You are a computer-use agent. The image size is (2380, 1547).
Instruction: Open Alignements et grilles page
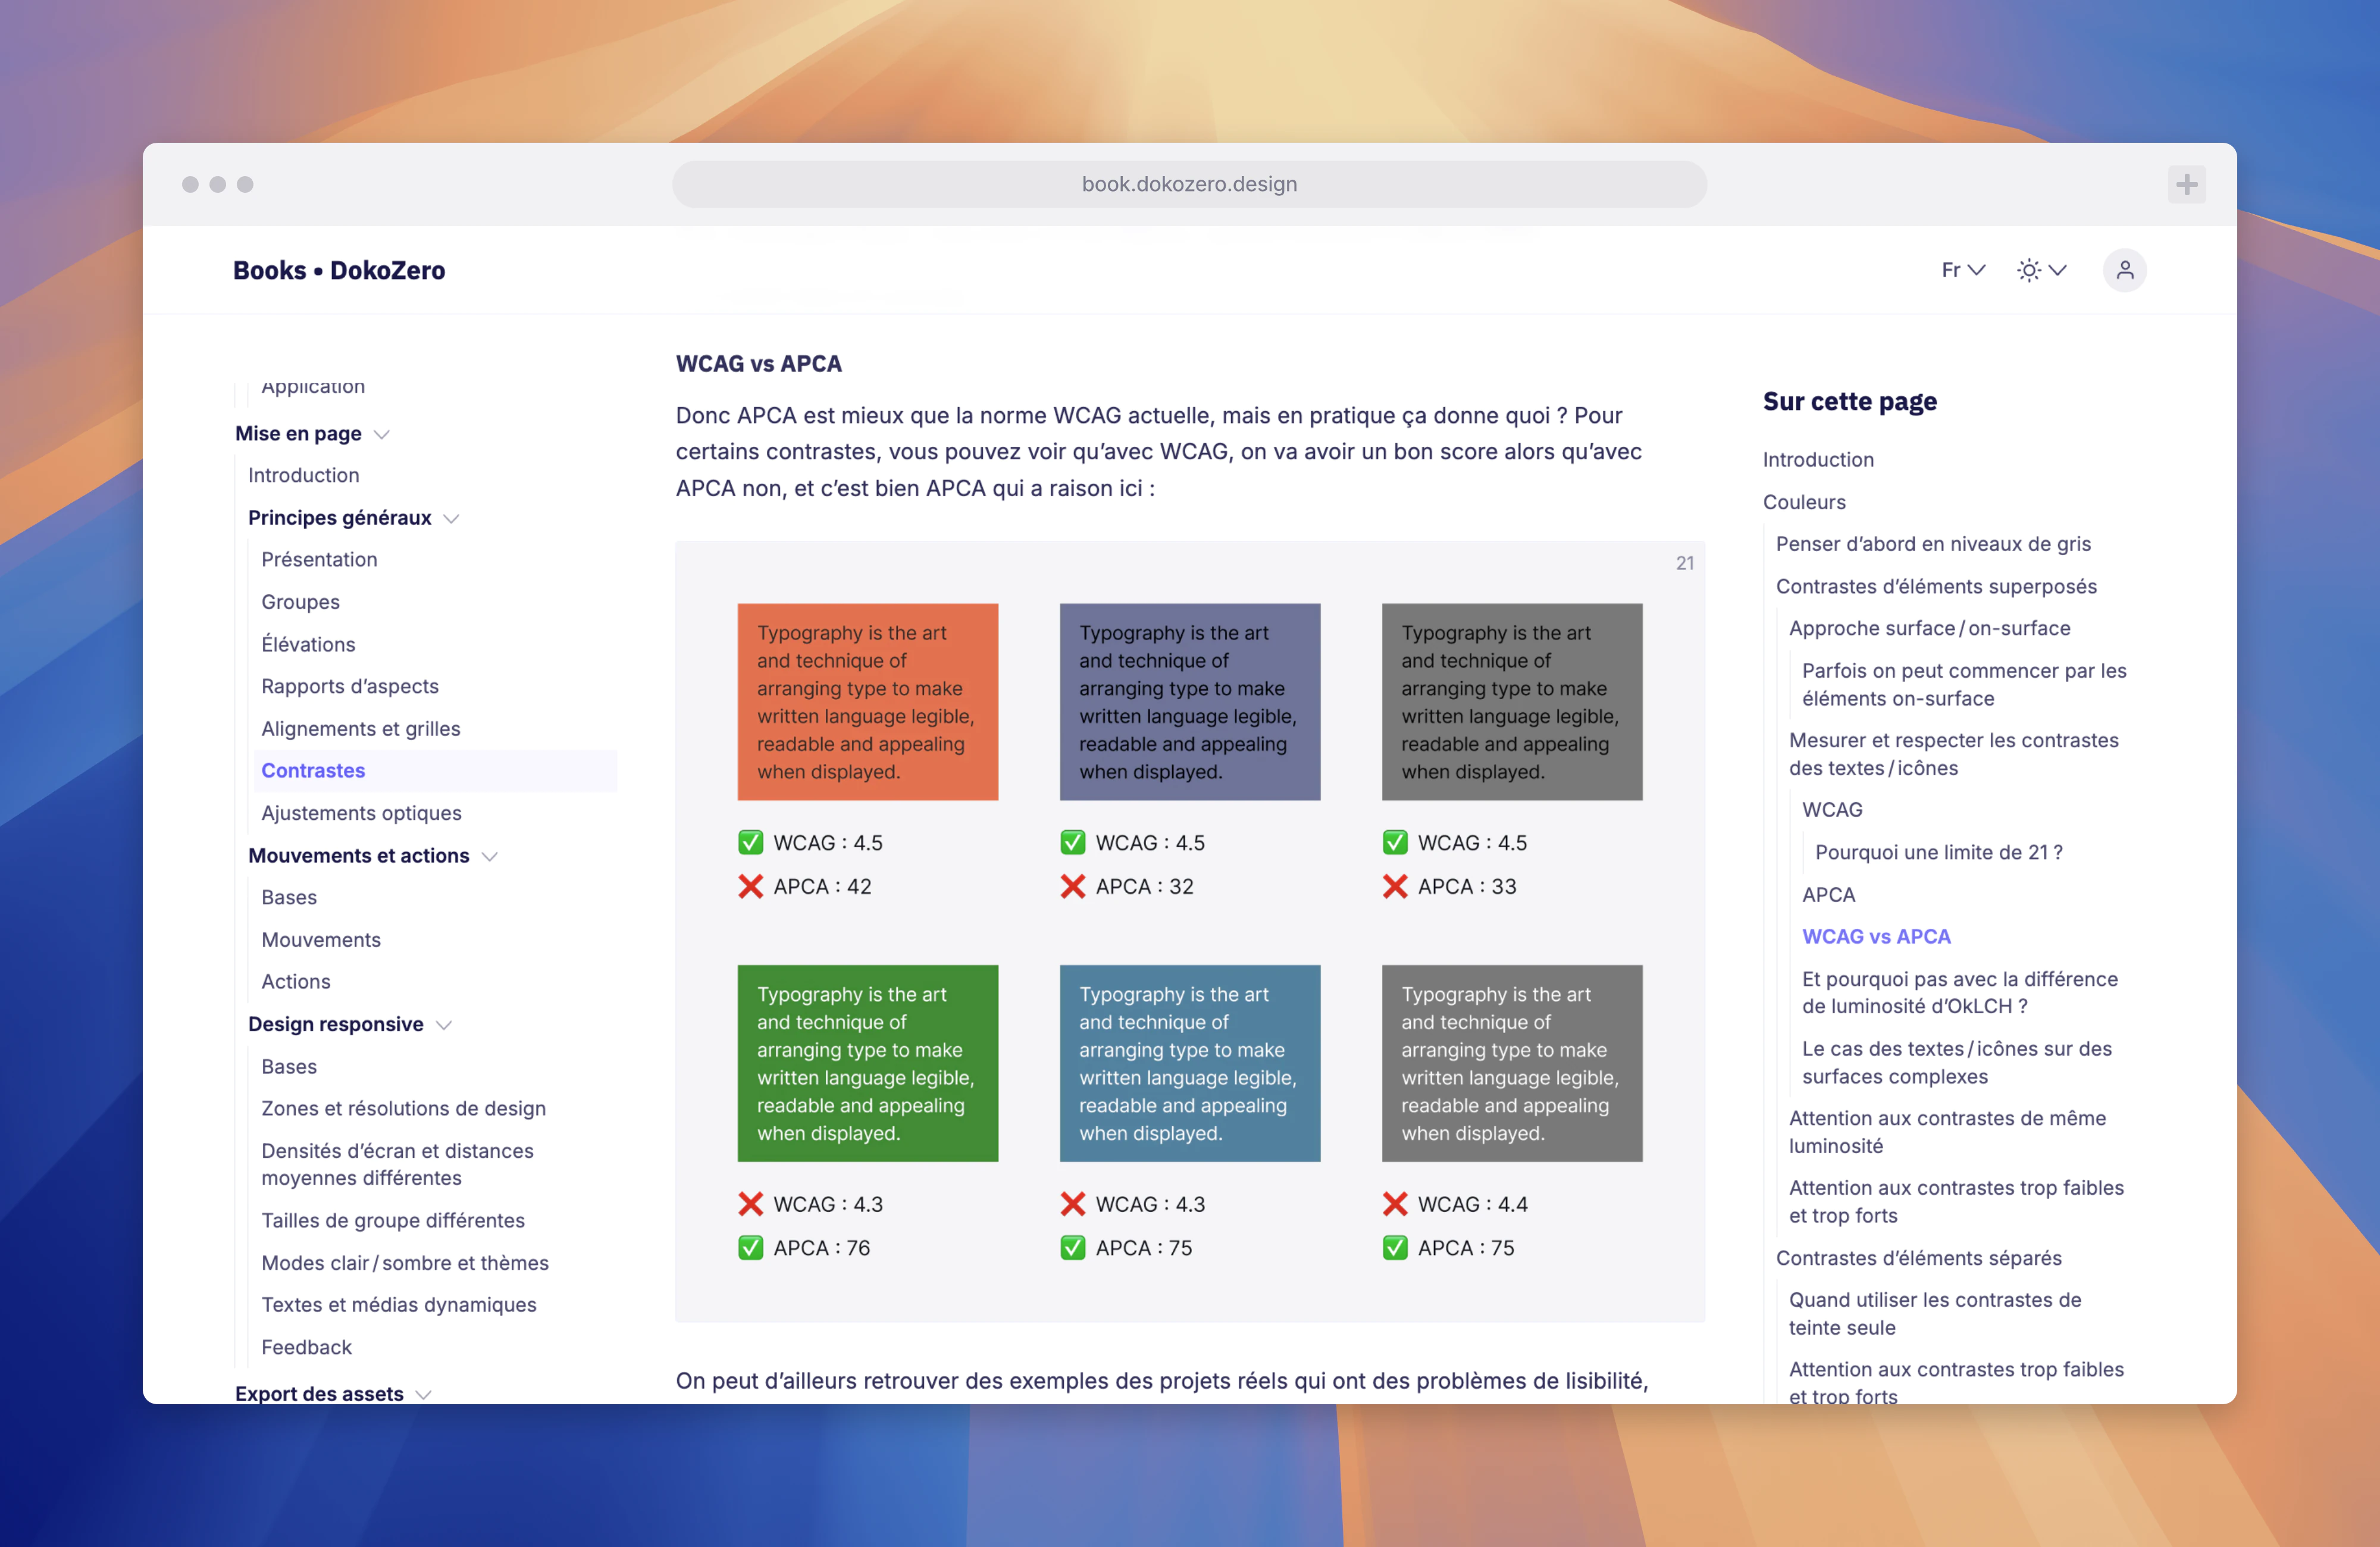[360, 729]
